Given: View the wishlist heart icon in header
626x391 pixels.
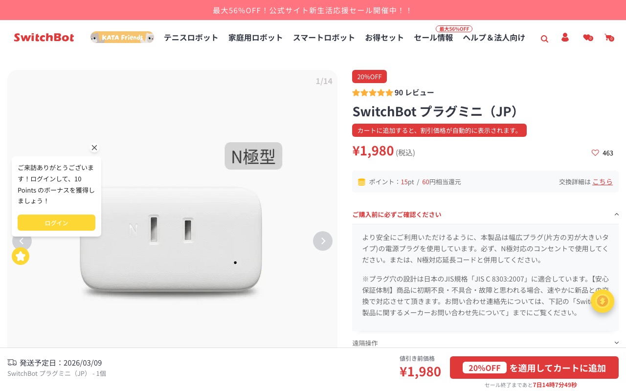Looking at the screenshot, I should coord(586,38).
